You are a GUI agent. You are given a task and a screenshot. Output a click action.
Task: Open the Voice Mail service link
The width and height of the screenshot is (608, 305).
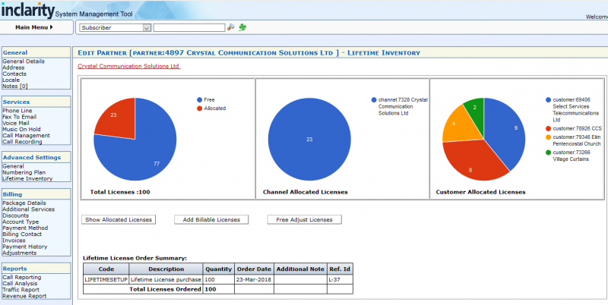(15, 123)
